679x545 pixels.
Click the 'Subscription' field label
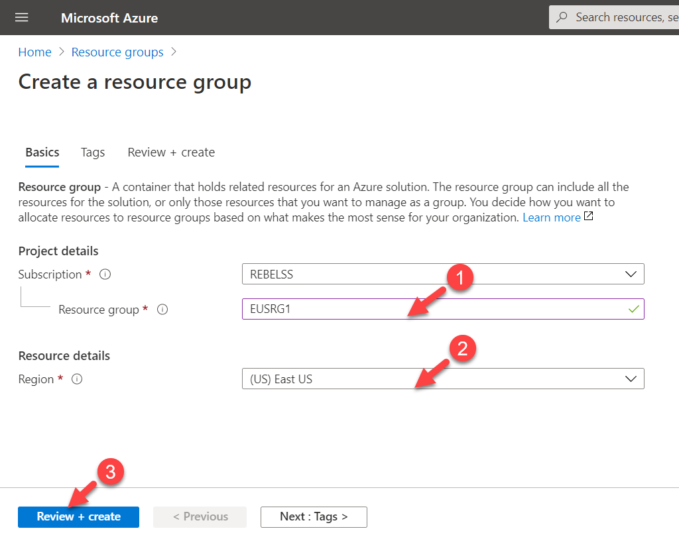(x=50, y=274)
